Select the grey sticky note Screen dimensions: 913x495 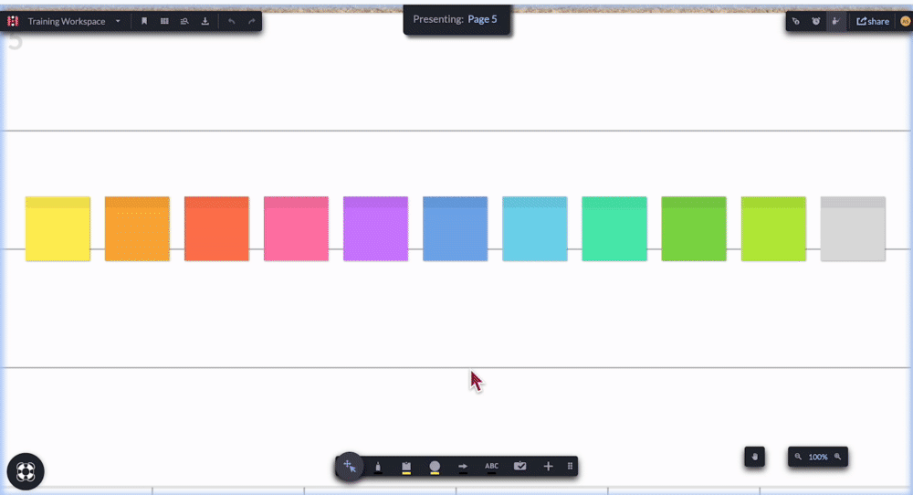pyautogui.click(x=853, y=229)
